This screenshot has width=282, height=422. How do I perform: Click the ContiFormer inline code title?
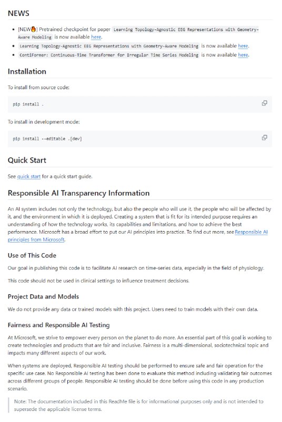pos(109,55)
